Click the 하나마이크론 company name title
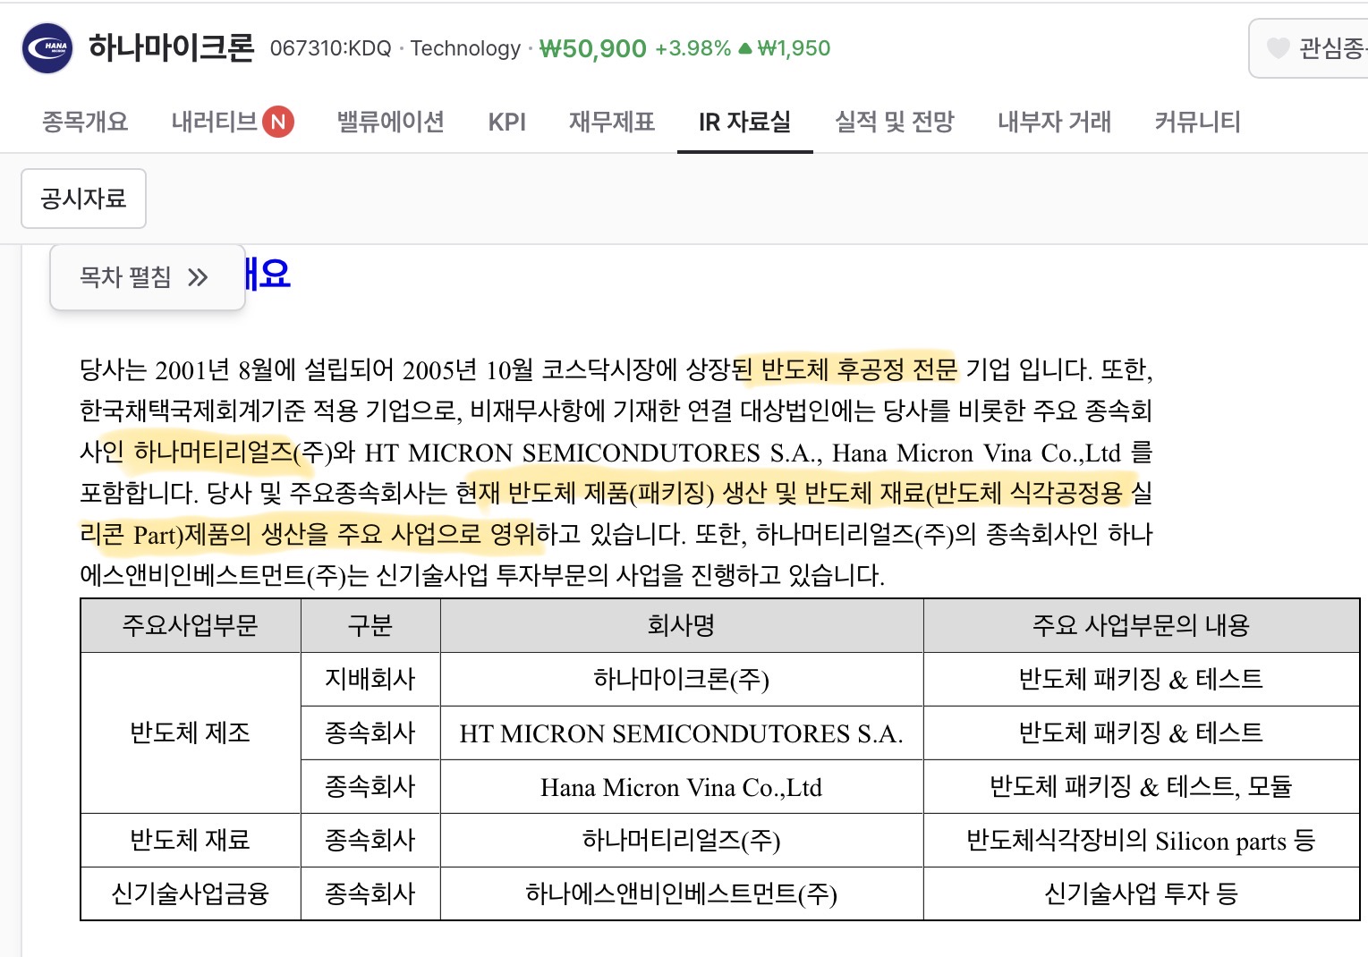 coord(172,47)
